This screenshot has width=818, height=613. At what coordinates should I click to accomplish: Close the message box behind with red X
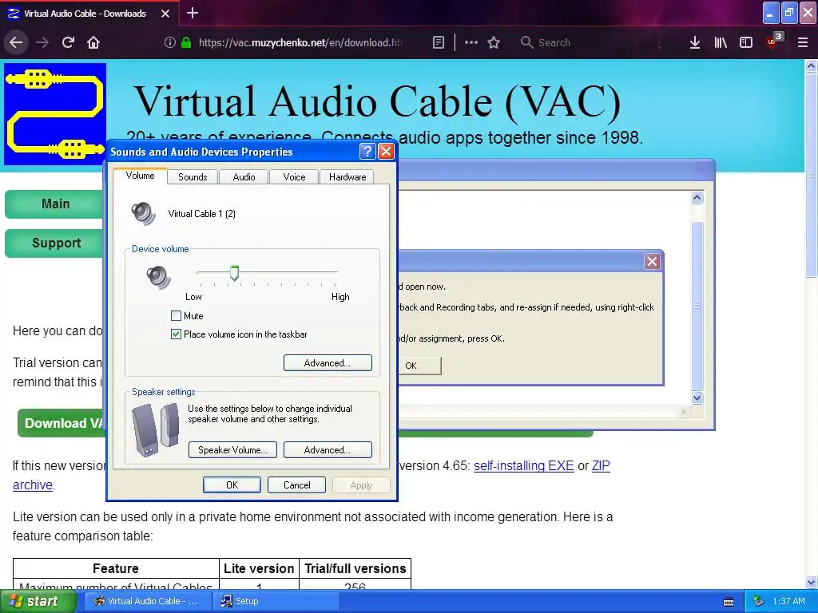[652, 261]
